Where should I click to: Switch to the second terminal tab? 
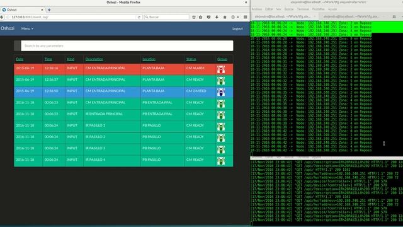click(353, 16)
